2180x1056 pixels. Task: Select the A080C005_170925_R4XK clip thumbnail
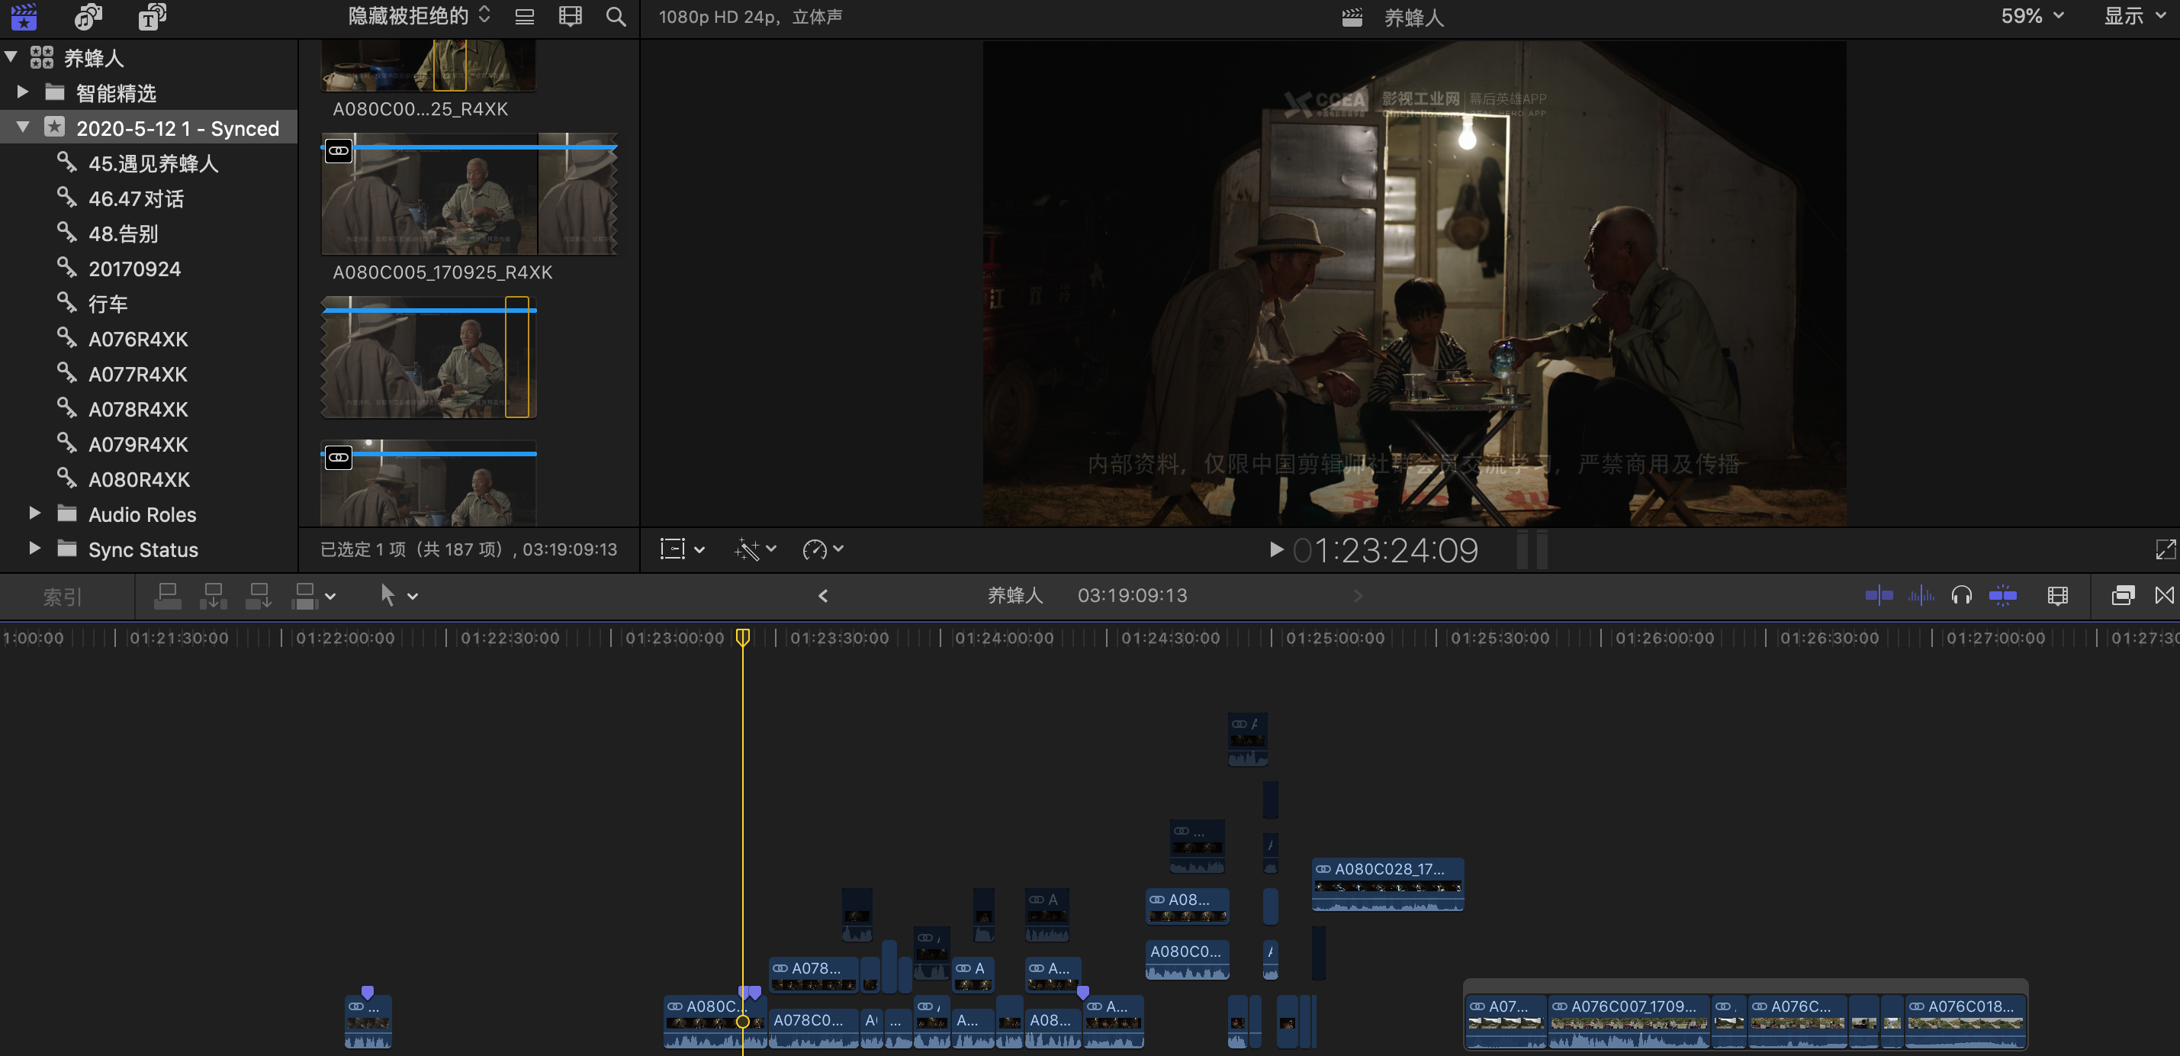469,195
